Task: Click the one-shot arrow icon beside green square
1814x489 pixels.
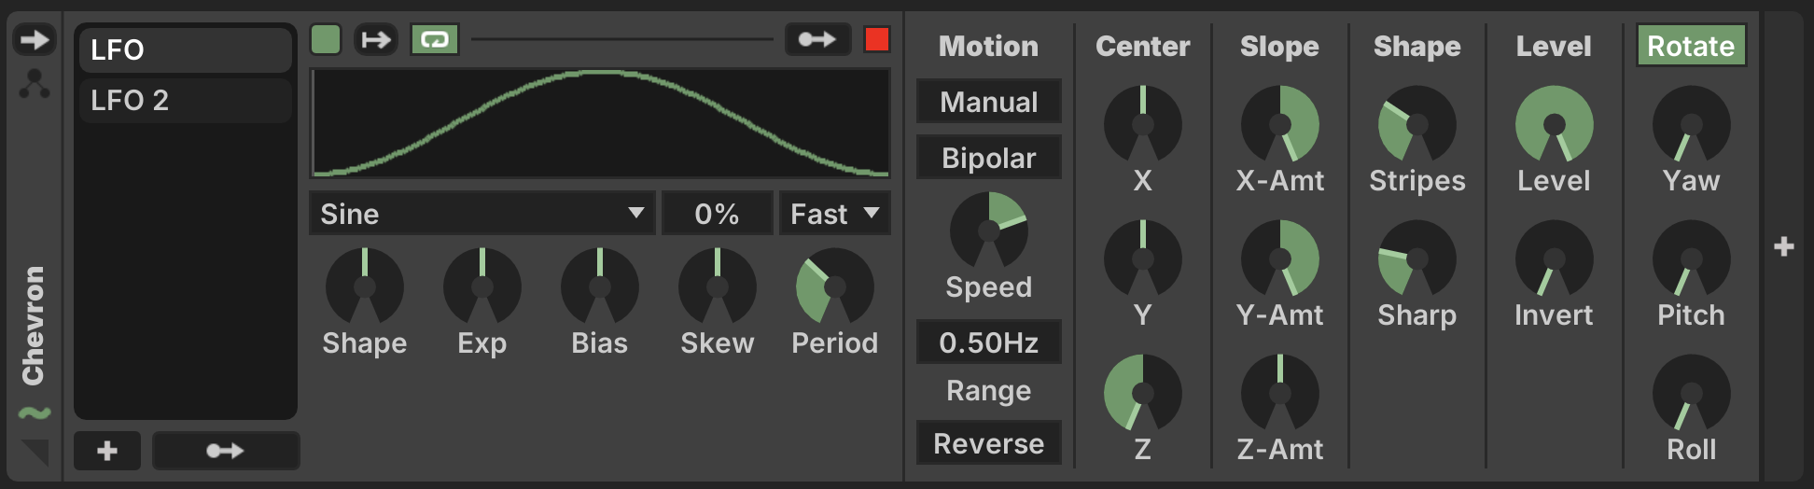Action: tap(376, 39)
